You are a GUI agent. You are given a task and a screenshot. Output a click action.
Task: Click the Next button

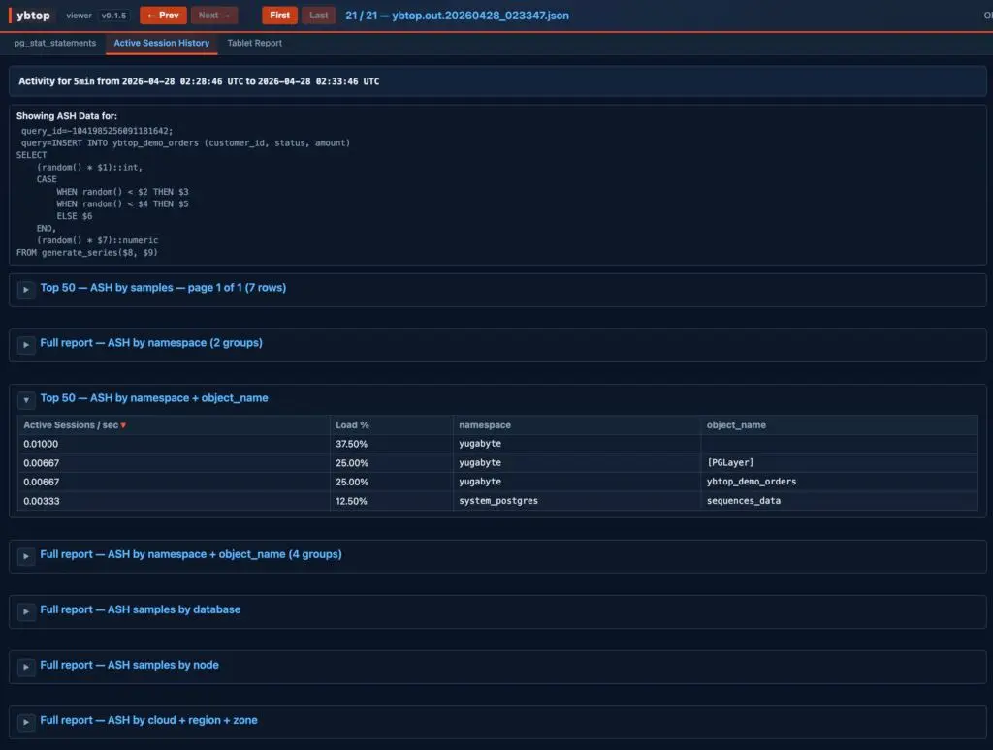click(x=214, y=16)
